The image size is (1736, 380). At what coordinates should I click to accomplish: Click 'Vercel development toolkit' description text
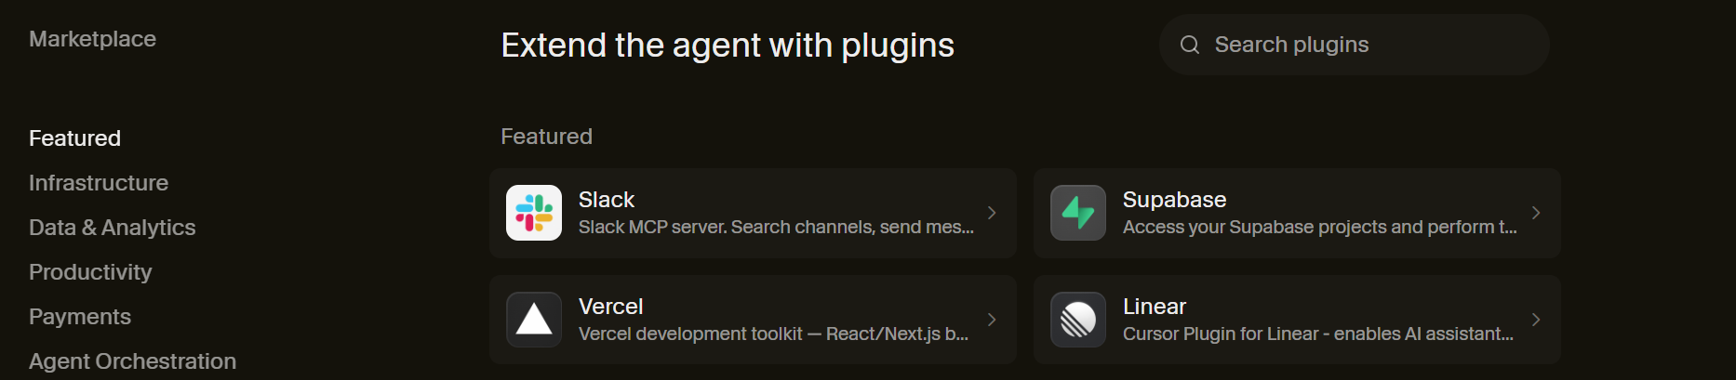773,334
